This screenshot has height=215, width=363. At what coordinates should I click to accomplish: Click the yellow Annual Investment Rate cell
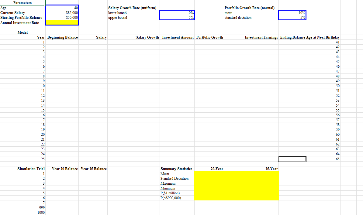(62, 22)
